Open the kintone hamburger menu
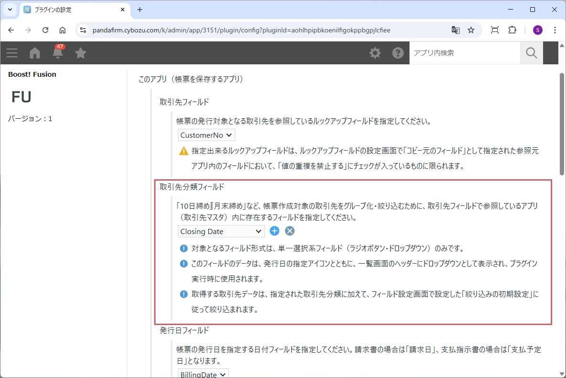 12,53
